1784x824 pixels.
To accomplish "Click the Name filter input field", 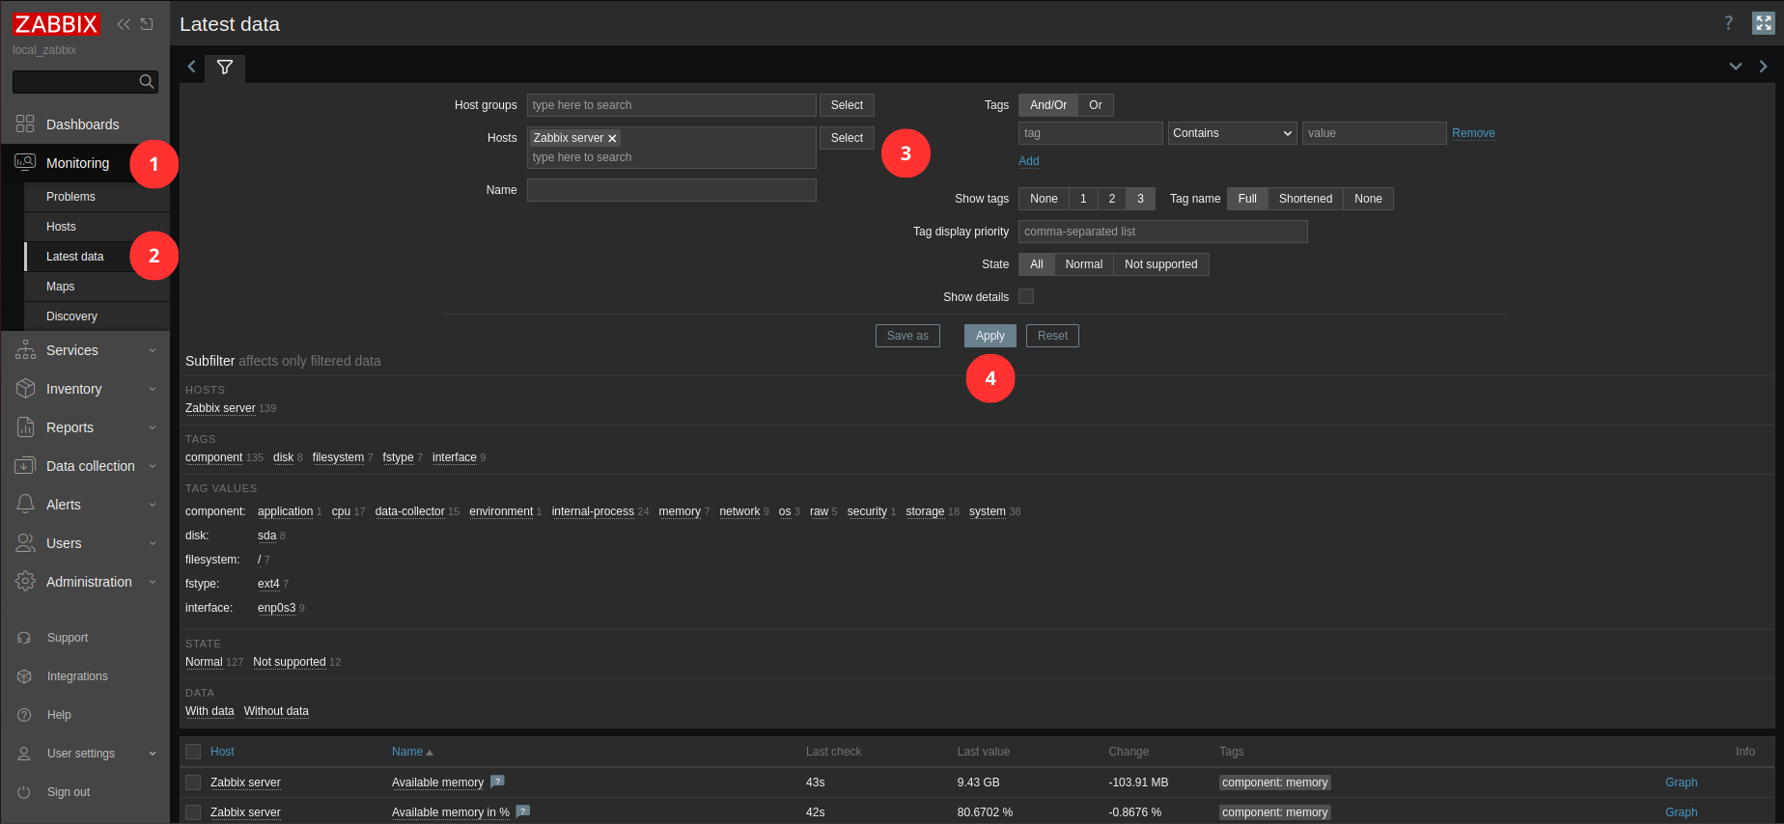I will 671,190.
